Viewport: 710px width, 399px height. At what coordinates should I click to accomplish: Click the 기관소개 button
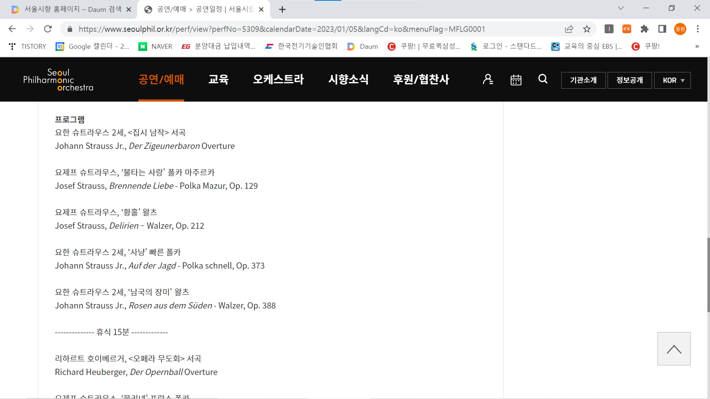pyautogui.click(x=583, y=80)
